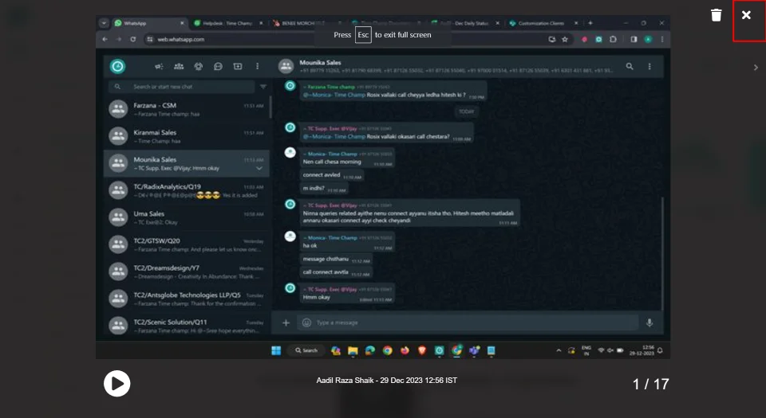Toggle the browser side panel icon

634,39
